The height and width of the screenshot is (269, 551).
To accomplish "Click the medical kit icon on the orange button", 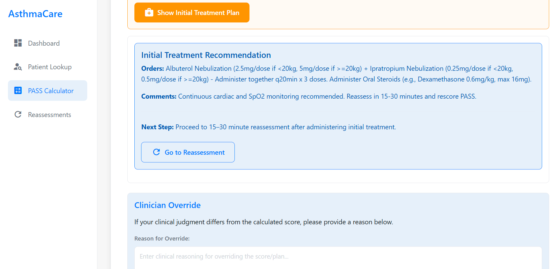I will click(148, 13).
